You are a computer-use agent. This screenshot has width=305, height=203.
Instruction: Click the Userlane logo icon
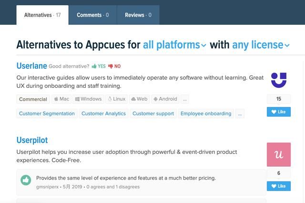pos(279,80)
